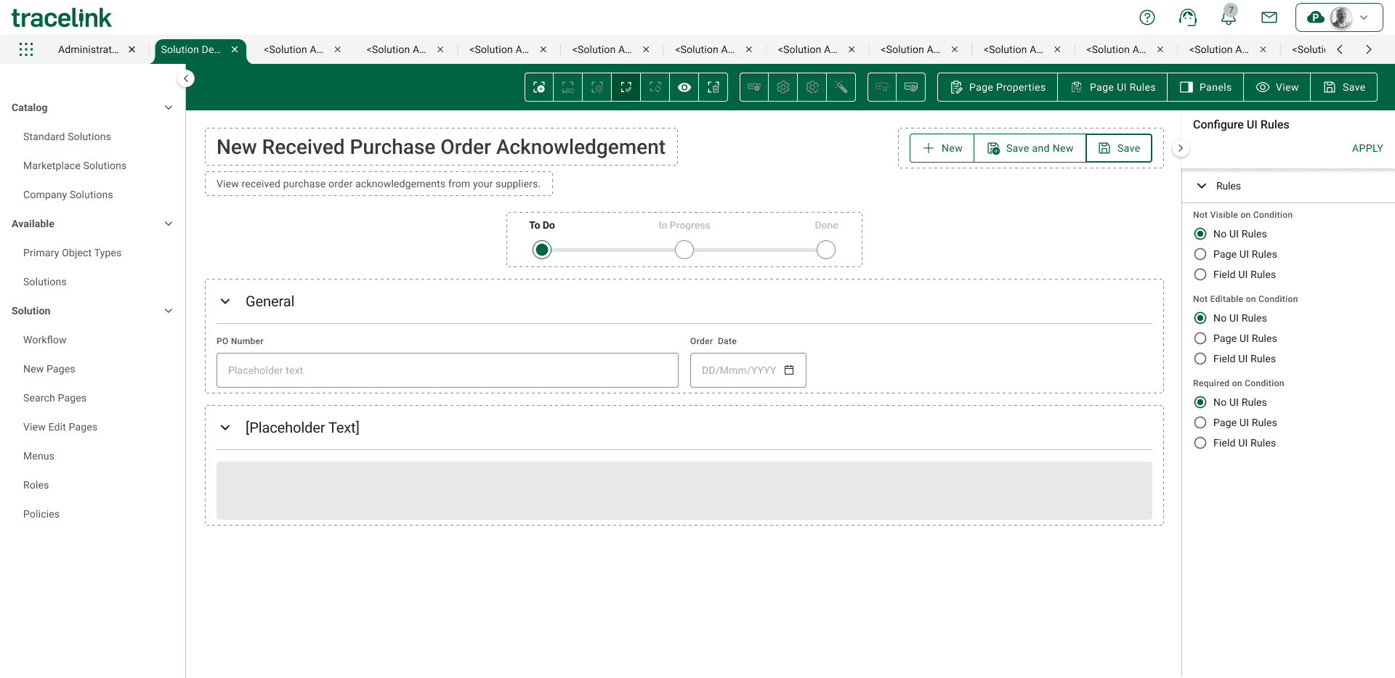
Task: Open the support headset icon
Action: (1188, 17)
